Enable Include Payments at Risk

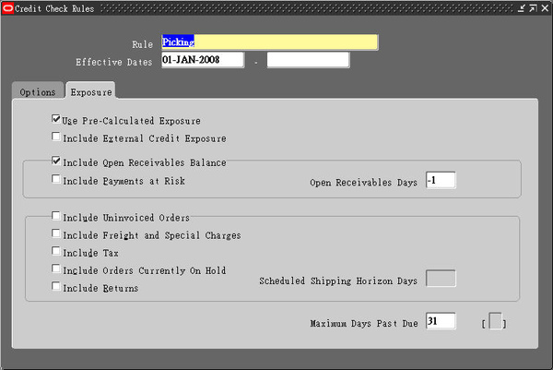(55, 179)
